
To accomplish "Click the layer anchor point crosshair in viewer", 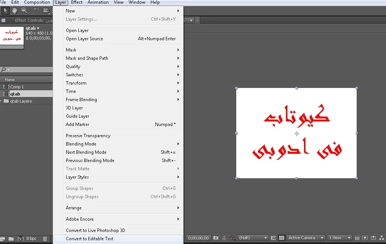I will click(x=296, y=133).
